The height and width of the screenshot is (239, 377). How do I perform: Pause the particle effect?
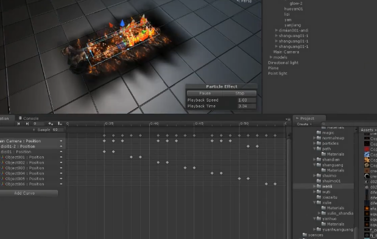[x=205, y=93]
